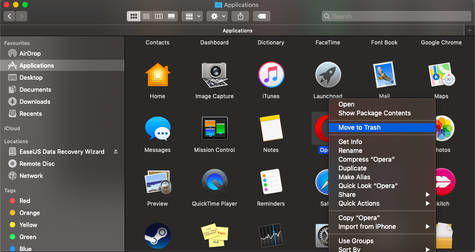
Task: Open AirDrop in the sidebar
Action: click(x=62, y=53)
